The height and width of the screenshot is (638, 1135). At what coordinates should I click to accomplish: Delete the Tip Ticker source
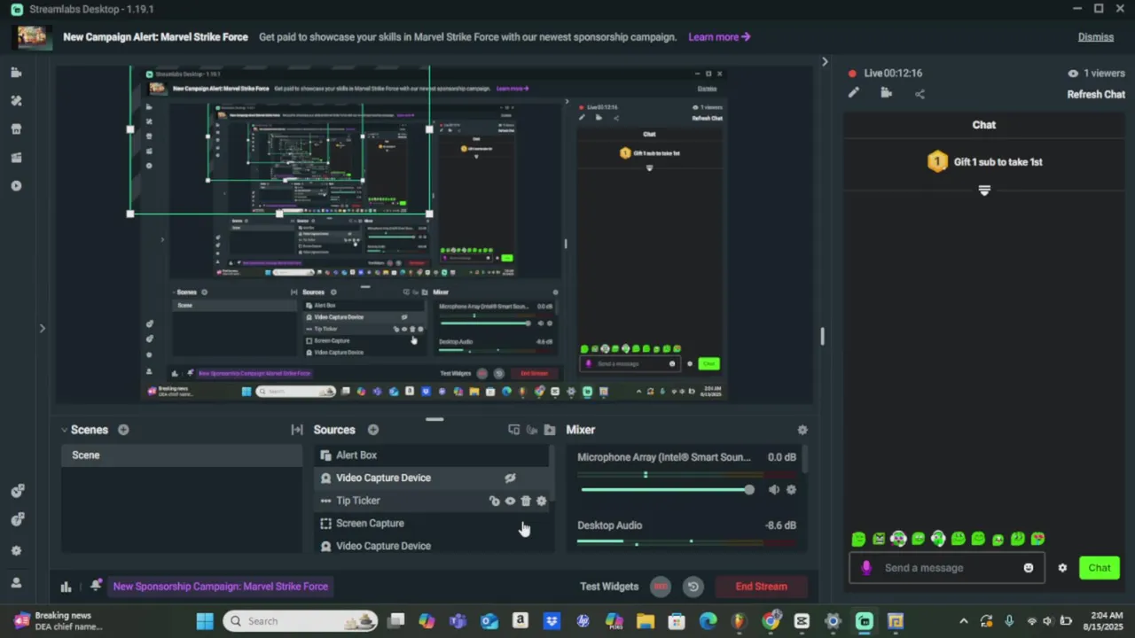click(x=526, y=501)
